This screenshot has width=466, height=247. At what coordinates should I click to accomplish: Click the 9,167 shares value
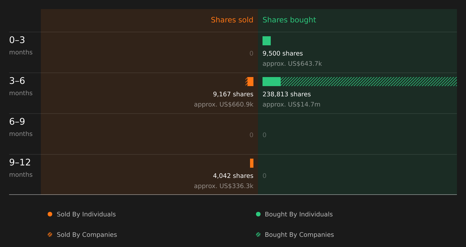(233, 94)
